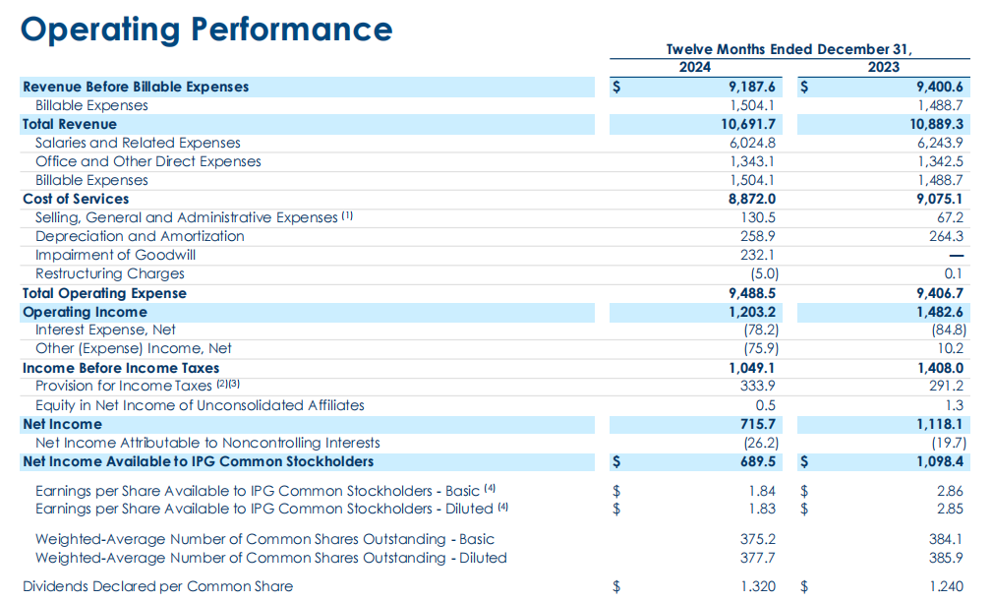
Task: Select 2023 Operating Income value 1,482.6
Action: pyautogui.click(x=940, y=312)
